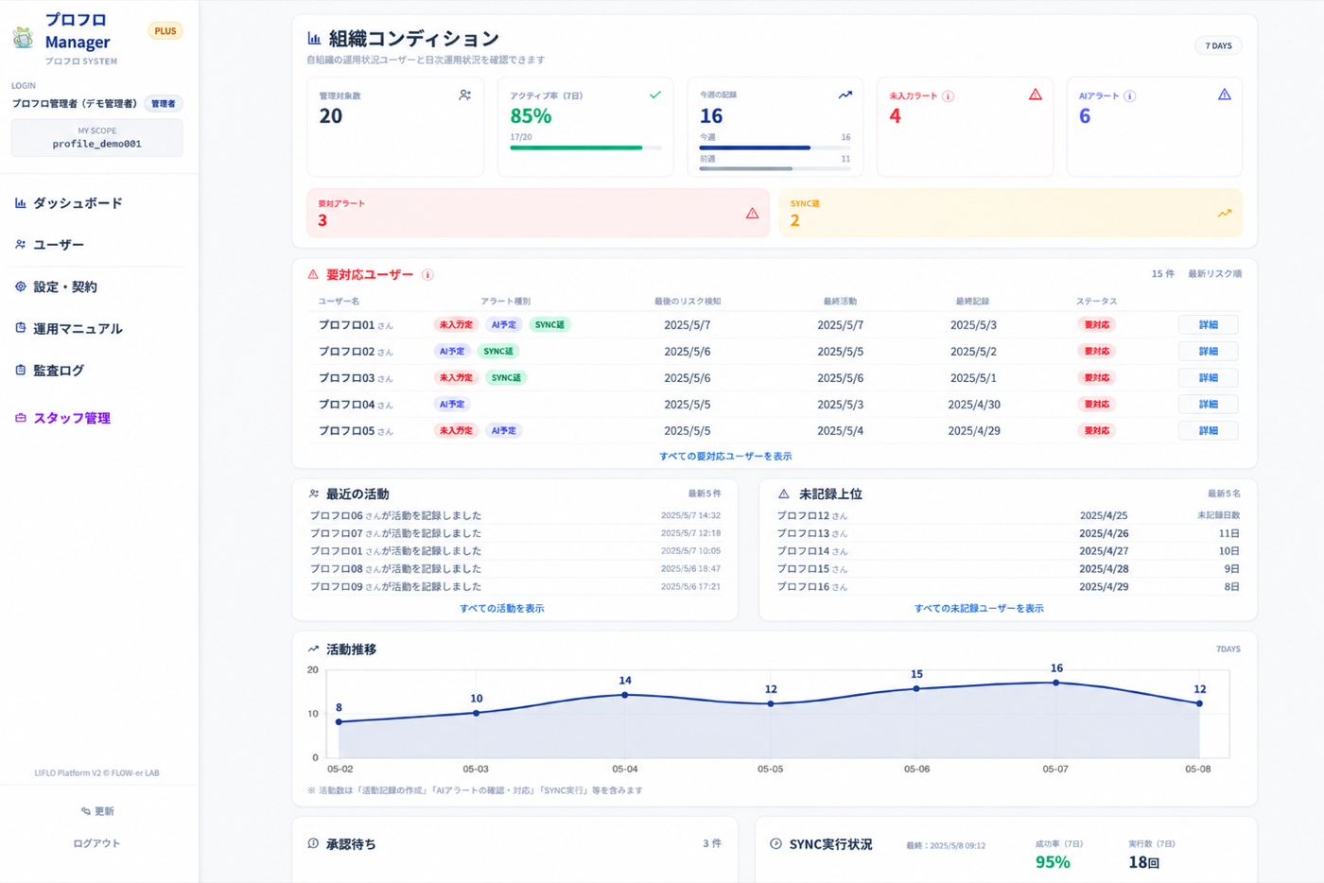Image resolution: width=1324 pixels, height=883 pixels.
Task: Click the 管理対象数 users icon
Action: 464,95
